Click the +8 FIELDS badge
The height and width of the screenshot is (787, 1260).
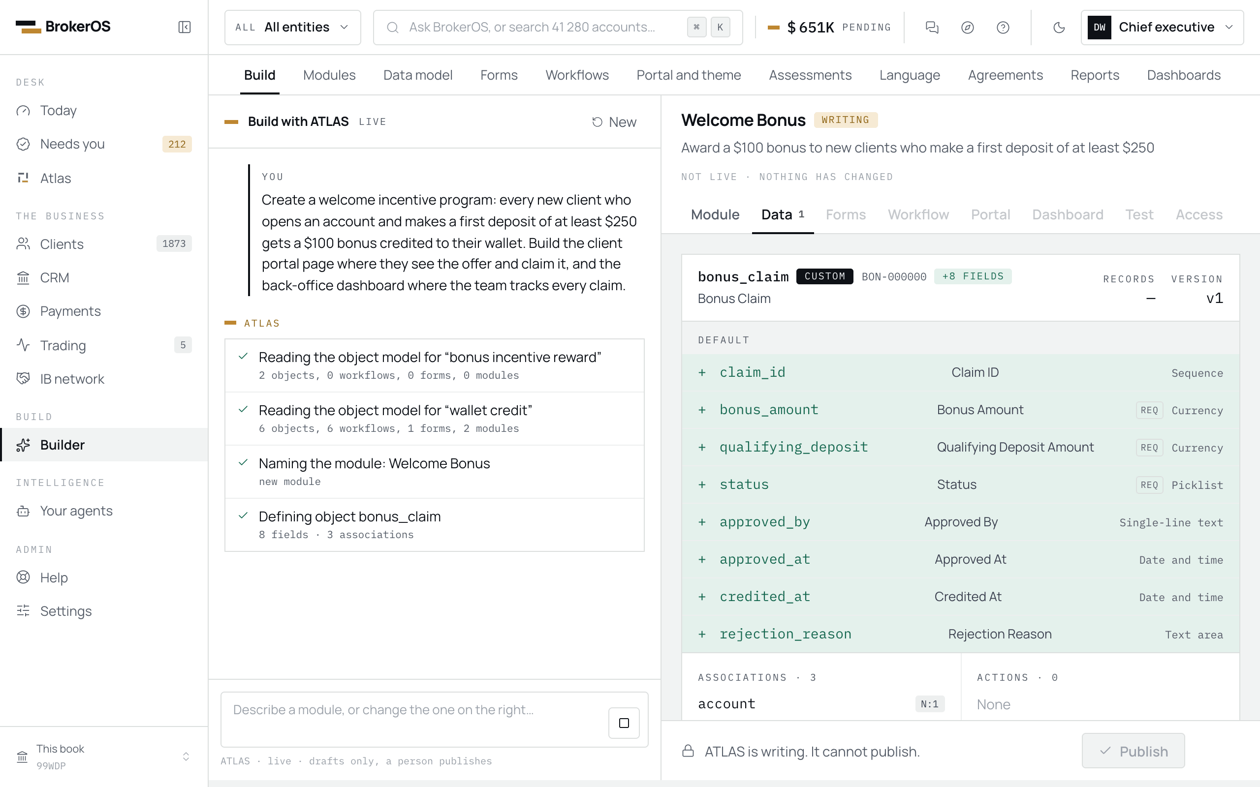pyautogui.click(x=973, y=276)
